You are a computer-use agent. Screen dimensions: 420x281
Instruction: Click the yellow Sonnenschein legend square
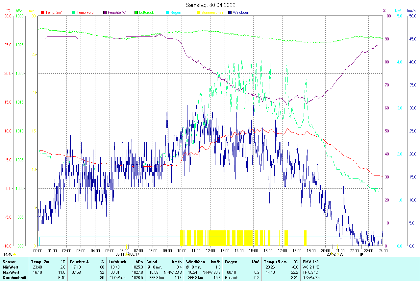(199, 12)
